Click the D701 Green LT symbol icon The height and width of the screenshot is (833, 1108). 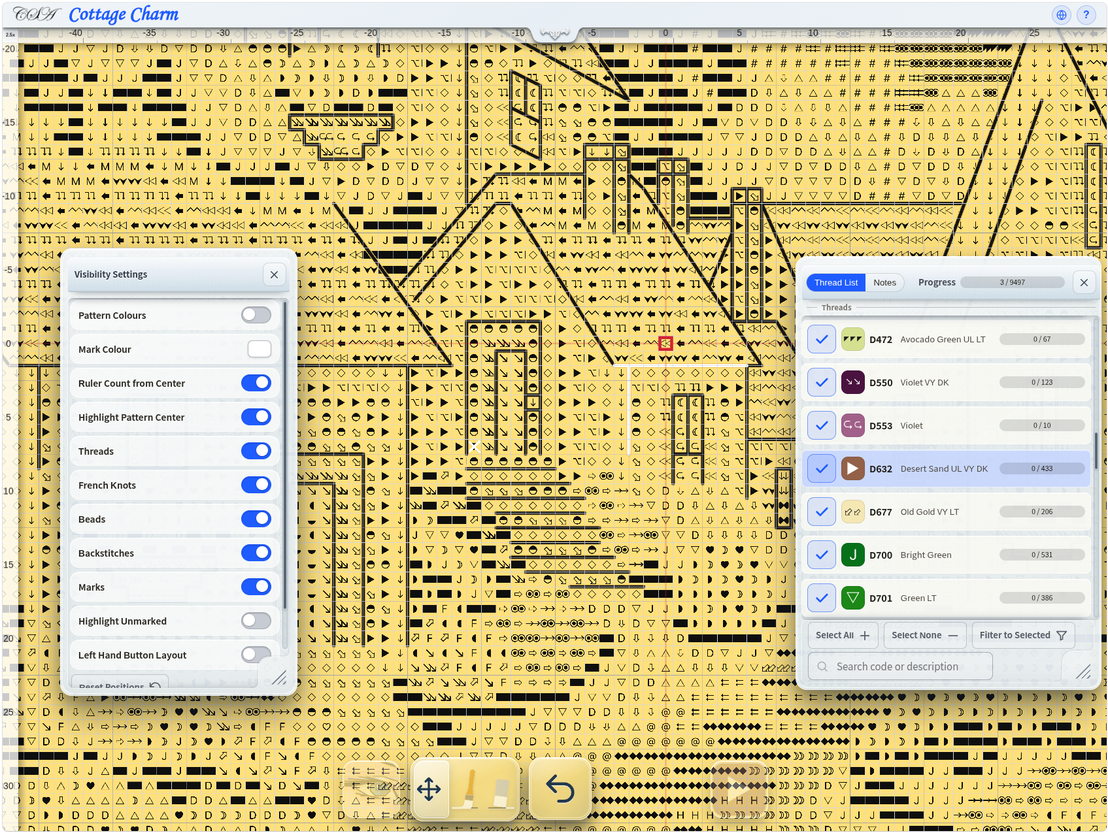point(852,598)
